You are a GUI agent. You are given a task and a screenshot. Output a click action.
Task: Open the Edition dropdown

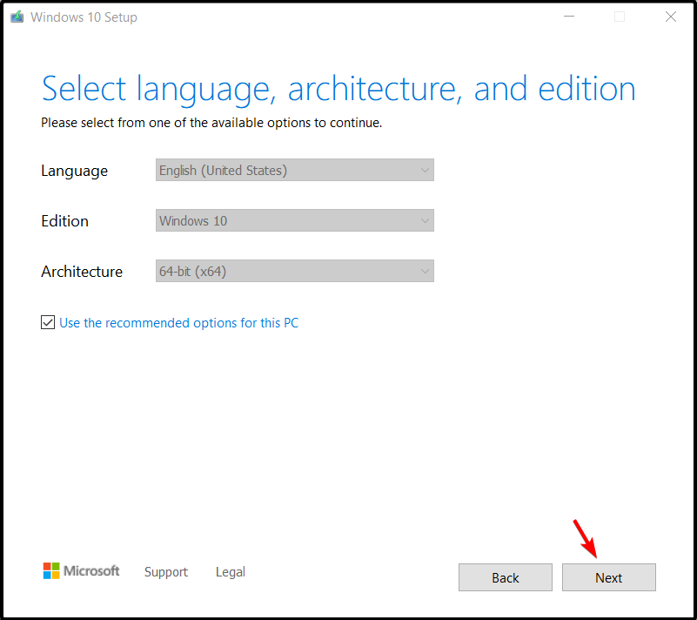[x=295, y=220]
